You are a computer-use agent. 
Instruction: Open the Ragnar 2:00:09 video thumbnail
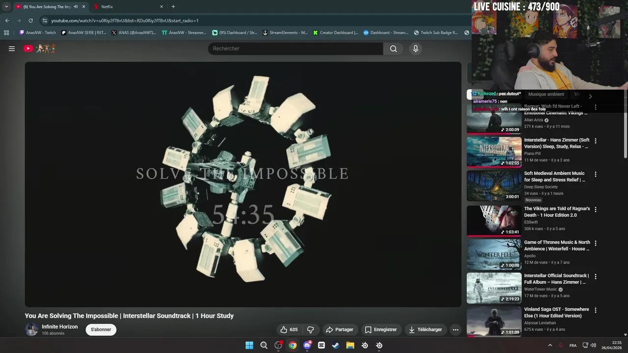click(x=494, y=118)
